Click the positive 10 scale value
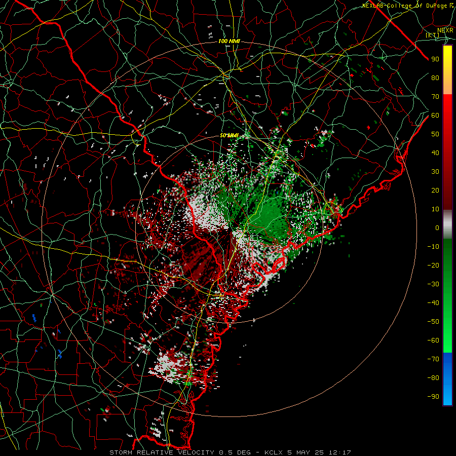Image resolution: width=456 pixels, height=456 pixels. pos(435,209)
